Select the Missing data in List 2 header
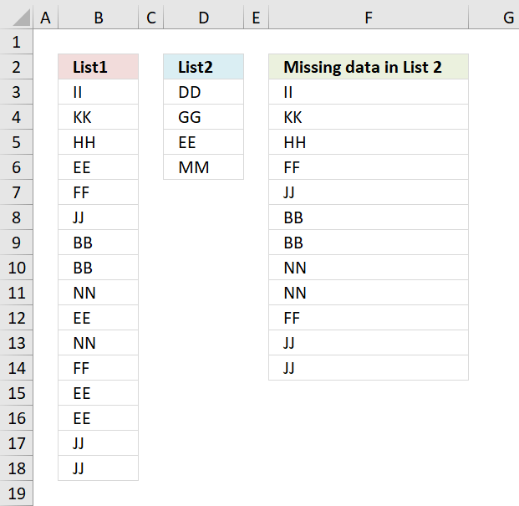 tap(369, 67)
